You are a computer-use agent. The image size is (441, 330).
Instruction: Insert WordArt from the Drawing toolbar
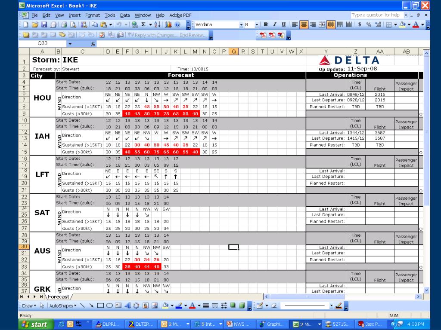click(127, 306)
